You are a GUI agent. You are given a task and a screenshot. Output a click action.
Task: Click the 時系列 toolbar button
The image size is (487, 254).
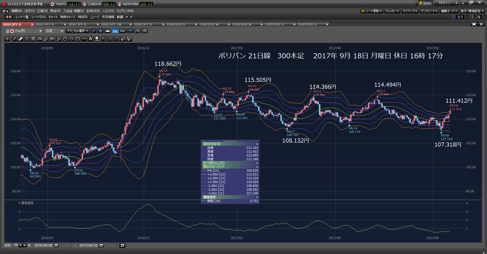pyautogui.click(x=83, y=17)
